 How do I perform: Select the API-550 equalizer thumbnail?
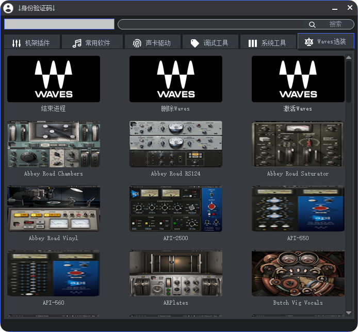click(298, 209)
